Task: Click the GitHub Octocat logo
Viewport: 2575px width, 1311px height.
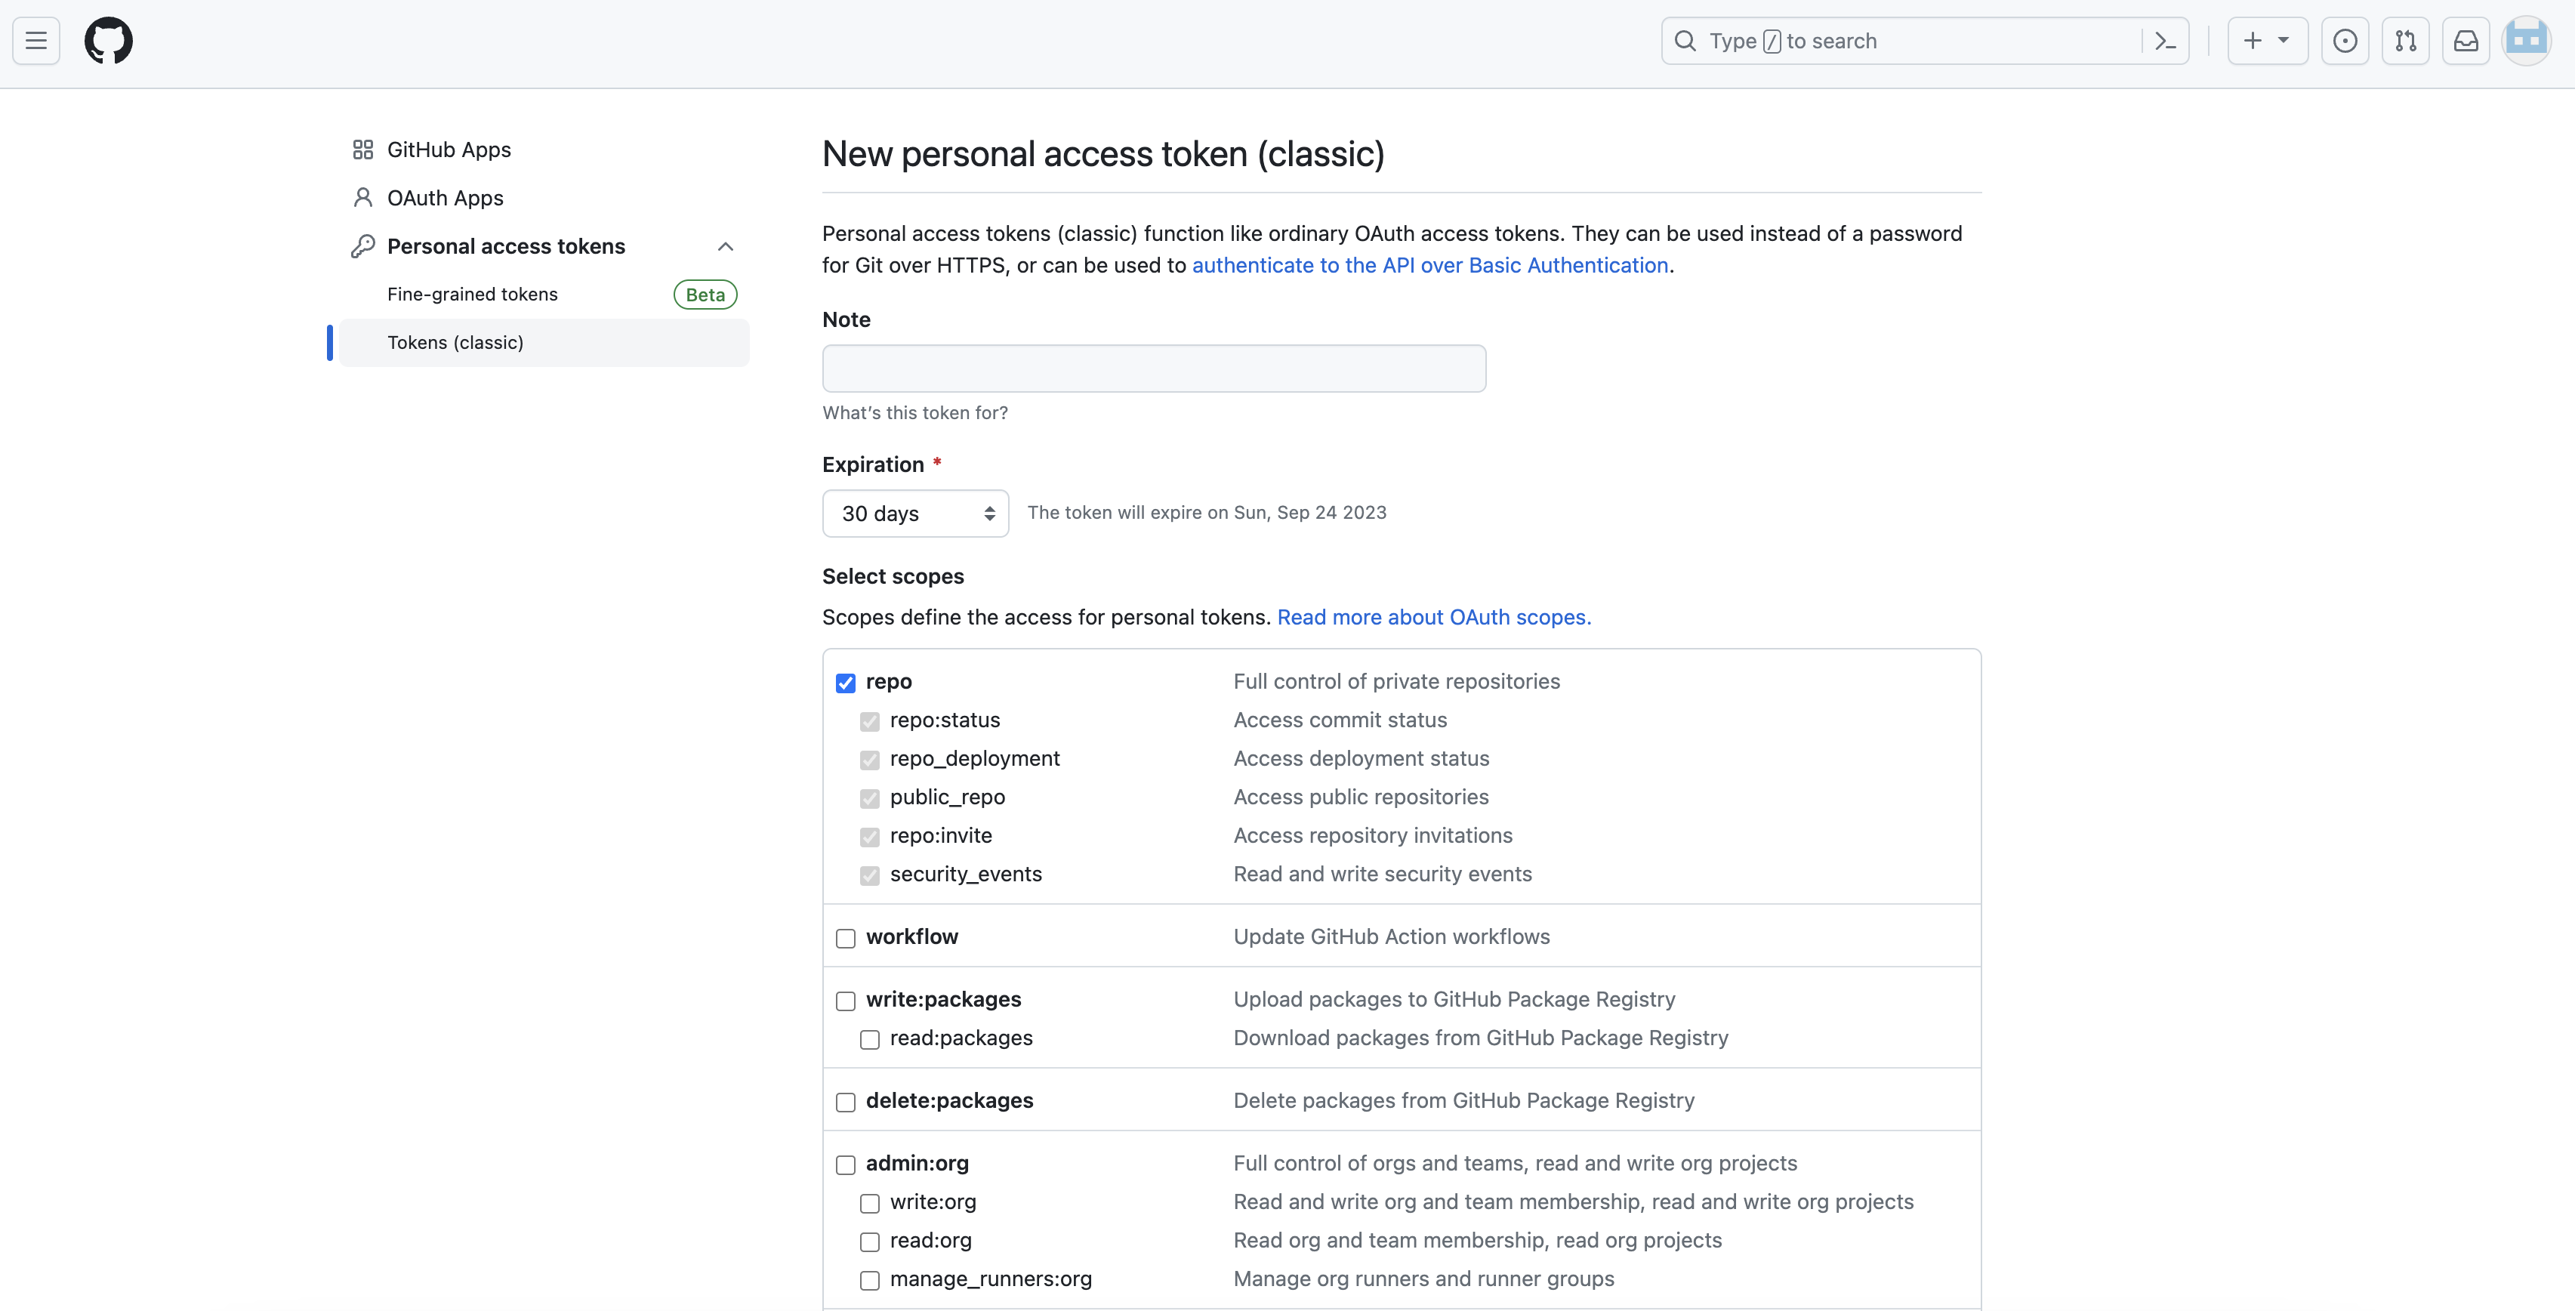Action: 108,41
